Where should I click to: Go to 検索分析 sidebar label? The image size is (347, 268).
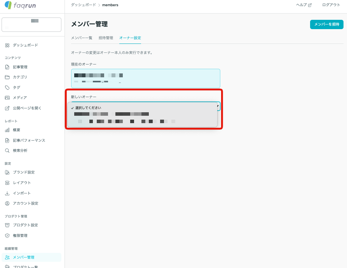(20, 151)
